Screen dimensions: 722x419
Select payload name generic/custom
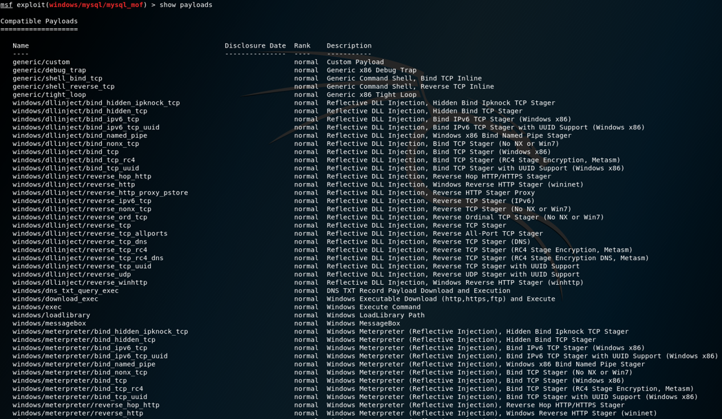41,62
